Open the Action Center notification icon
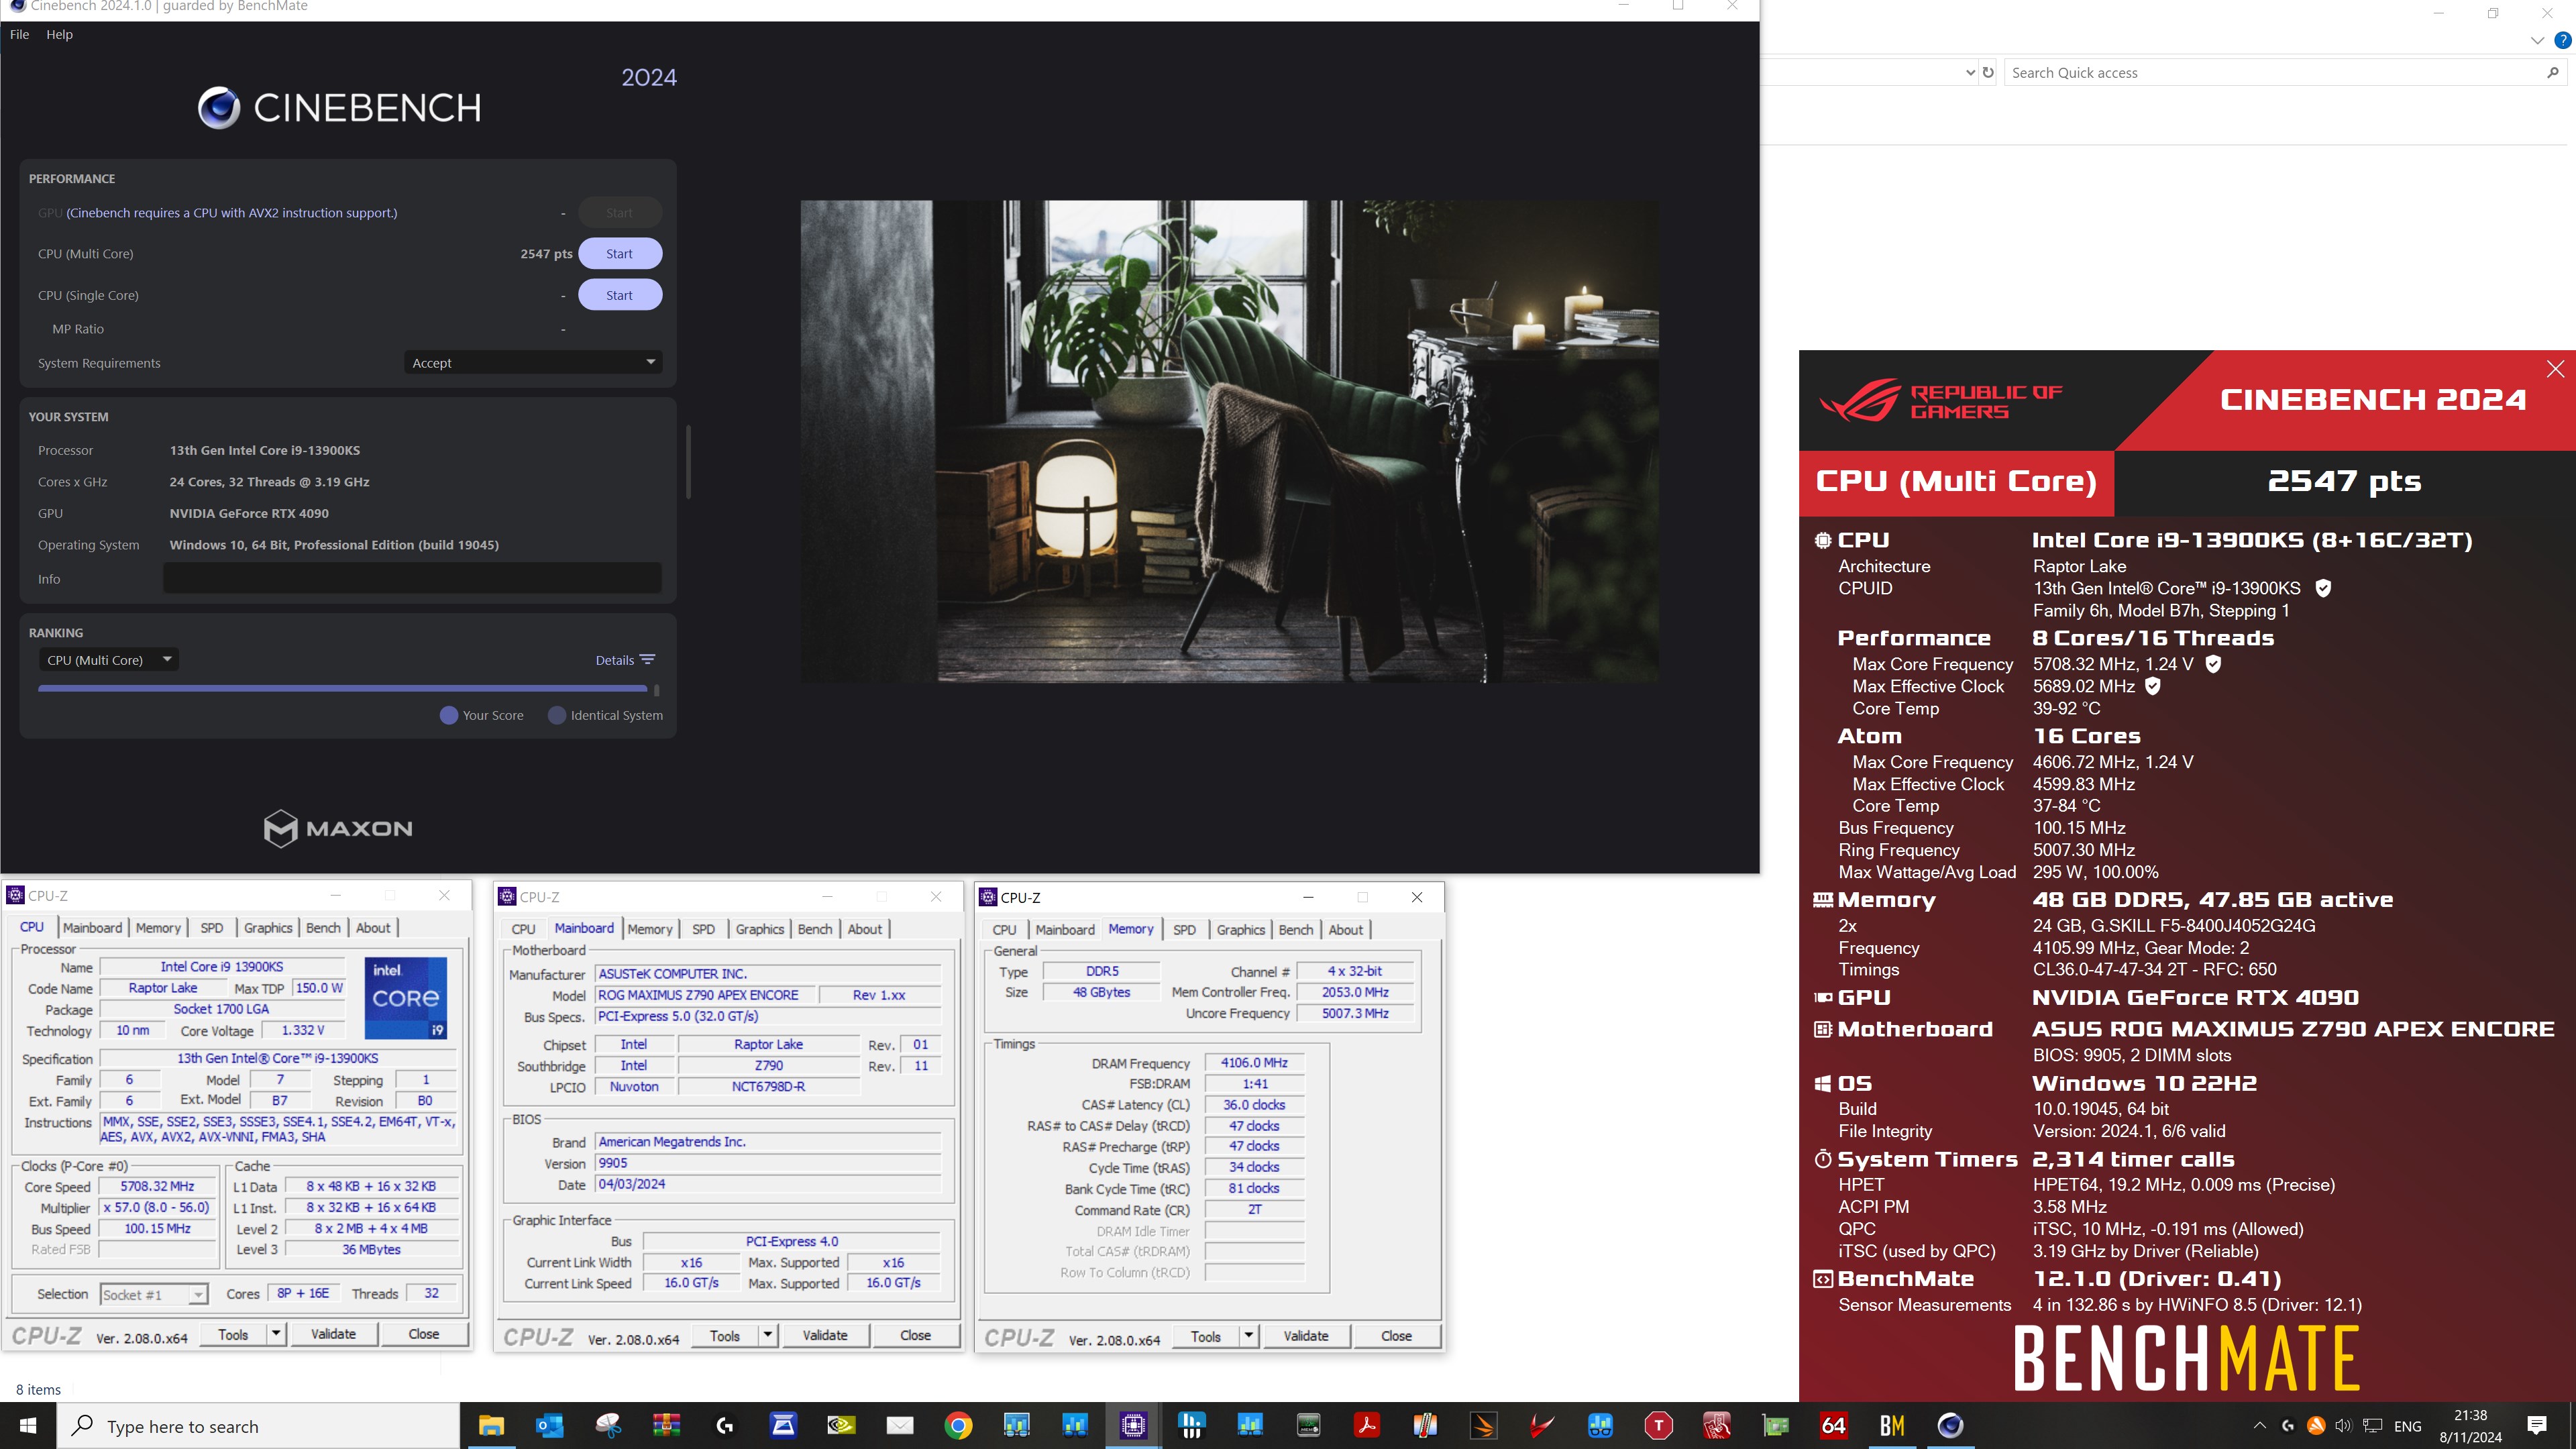 pos(2537,1425)
